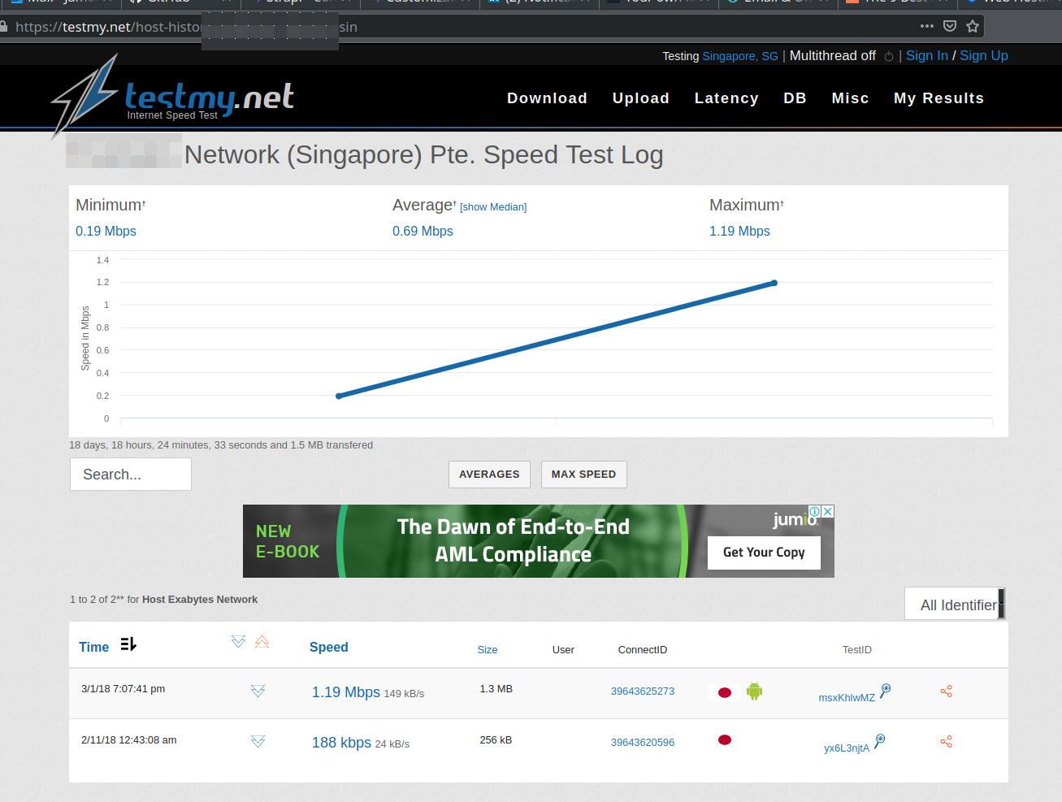
Task: Open page actions three-dots menu
Action: pyautogui.click(x=927, y=26)
